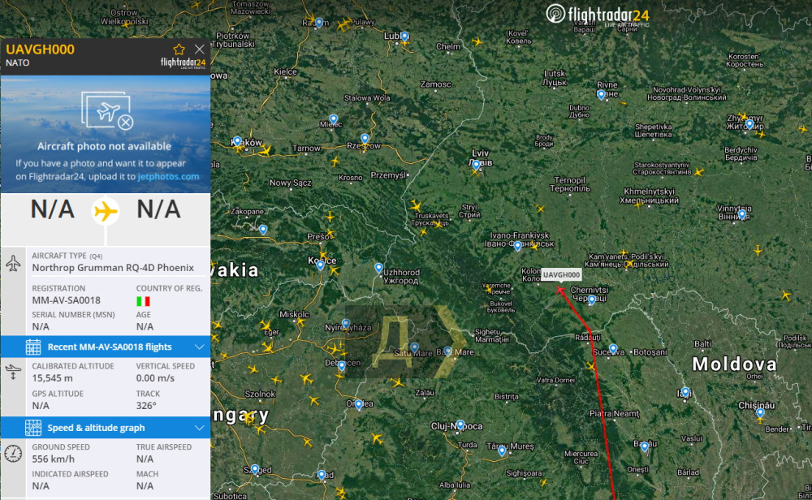Select the red UAVGH000 aircraft on map
Image resolution: width=812 pixels, height=500 pixels.
click(x=560, y=291)
